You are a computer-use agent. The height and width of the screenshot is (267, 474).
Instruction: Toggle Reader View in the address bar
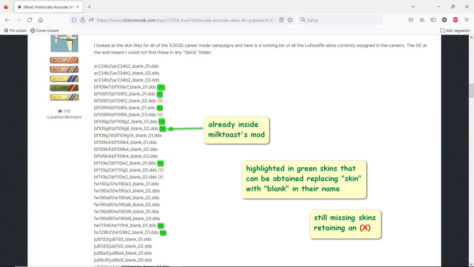282,20
